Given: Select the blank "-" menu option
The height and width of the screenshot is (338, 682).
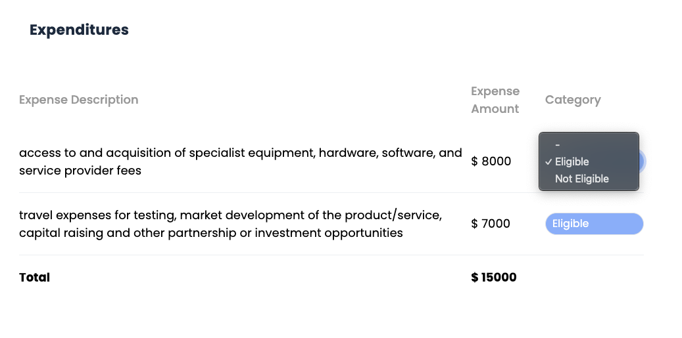Looking at the screenshot, I should point(558,145).
